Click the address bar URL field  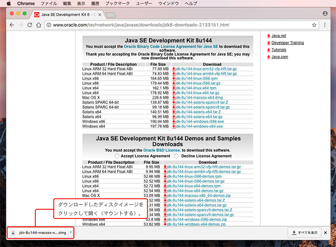coord(181,25)
